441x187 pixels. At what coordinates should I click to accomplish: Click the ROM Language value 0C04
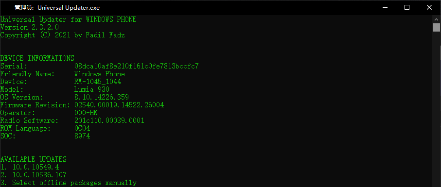pyautogui.click(x=82, y=128)
